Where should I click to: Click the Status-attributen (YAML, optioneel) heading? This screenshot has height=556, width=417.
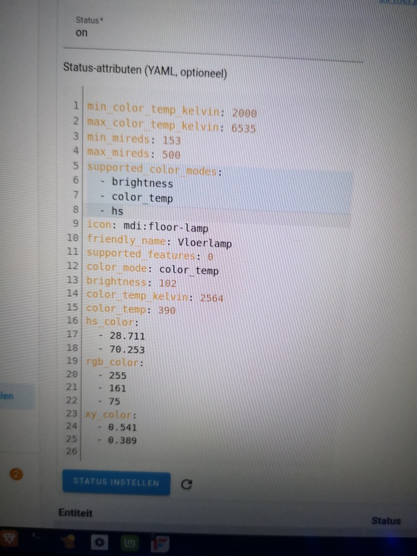click(145, 70)
